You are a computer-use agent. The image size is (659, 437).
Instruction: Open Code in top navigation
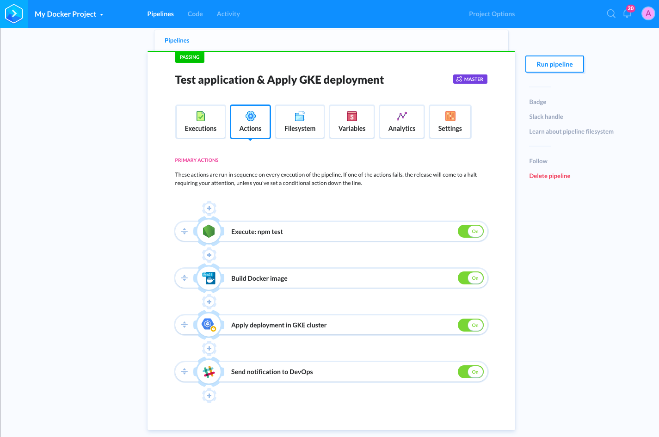[195, 14]
